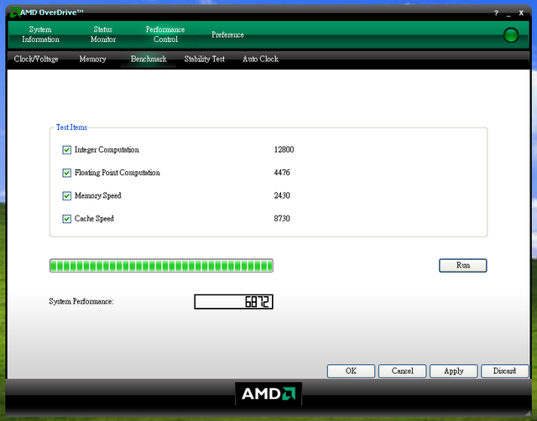Click the Memory Speed score 2430
Viewport: 537px width, 421px height.
[282, 195]
